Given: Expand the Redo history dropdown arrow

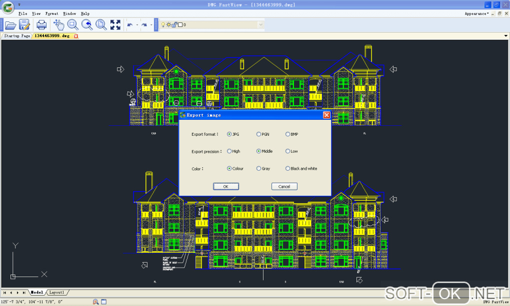Looking at the screenshot, I should click(151, 24).
